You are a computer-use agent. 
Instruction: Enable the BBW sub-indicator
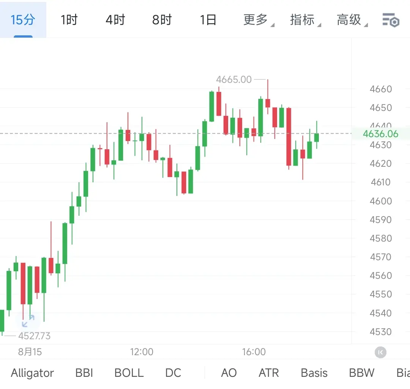362,373
